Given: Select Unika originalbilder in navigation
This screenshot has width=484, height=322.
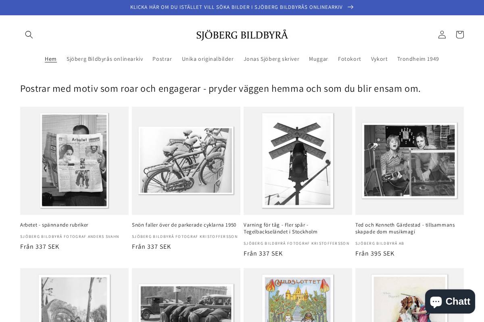Looking at the screenshot, I should (208, 59).
